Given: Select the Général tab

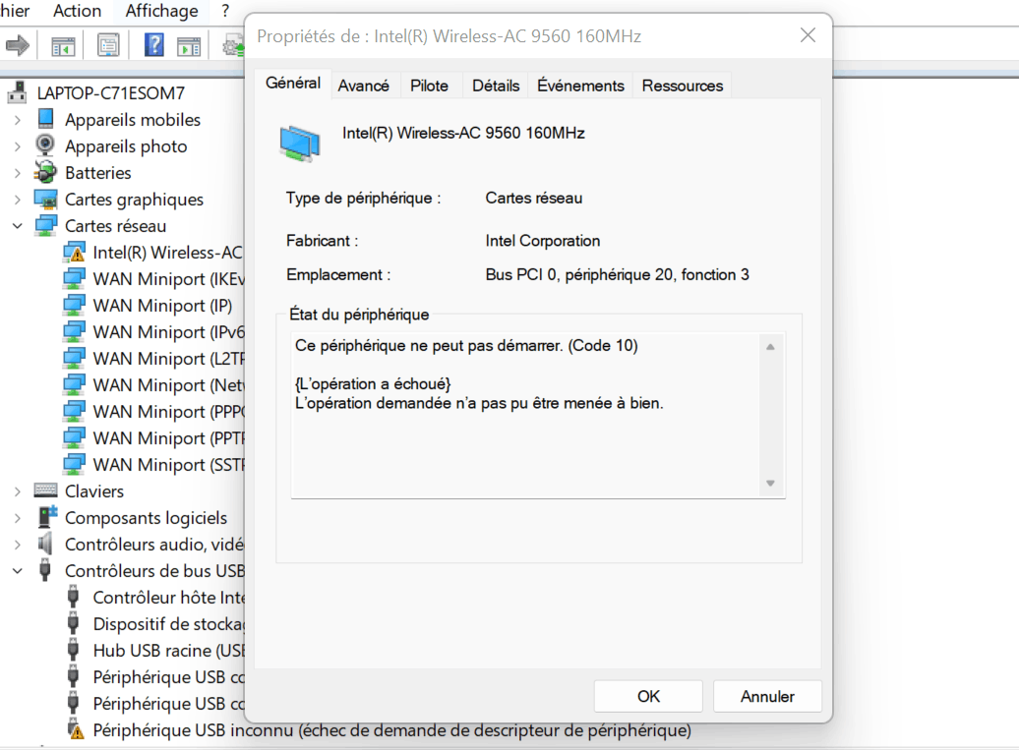Looking at the screenshot, I should [x=293, y=84].
